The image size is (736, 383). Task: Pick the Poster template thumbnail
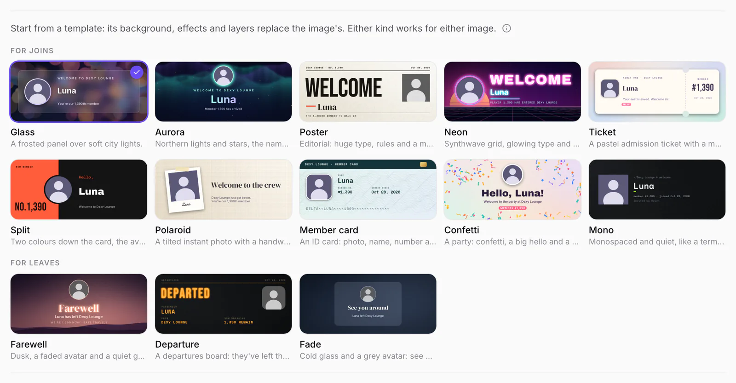click(368, 92)
